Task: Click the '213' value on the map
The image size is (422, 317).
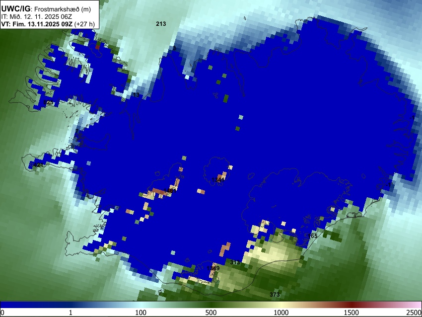Action: coord(161,24)
